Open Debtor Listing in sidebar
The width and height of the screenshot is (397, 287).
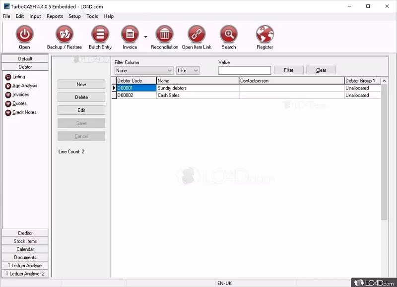click(15, 77)
